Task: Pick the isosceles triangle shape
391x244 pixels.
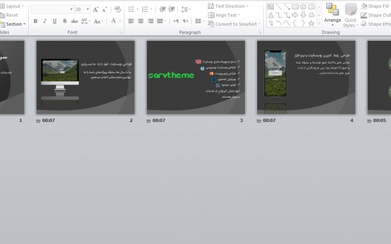Action: point(269,15)
